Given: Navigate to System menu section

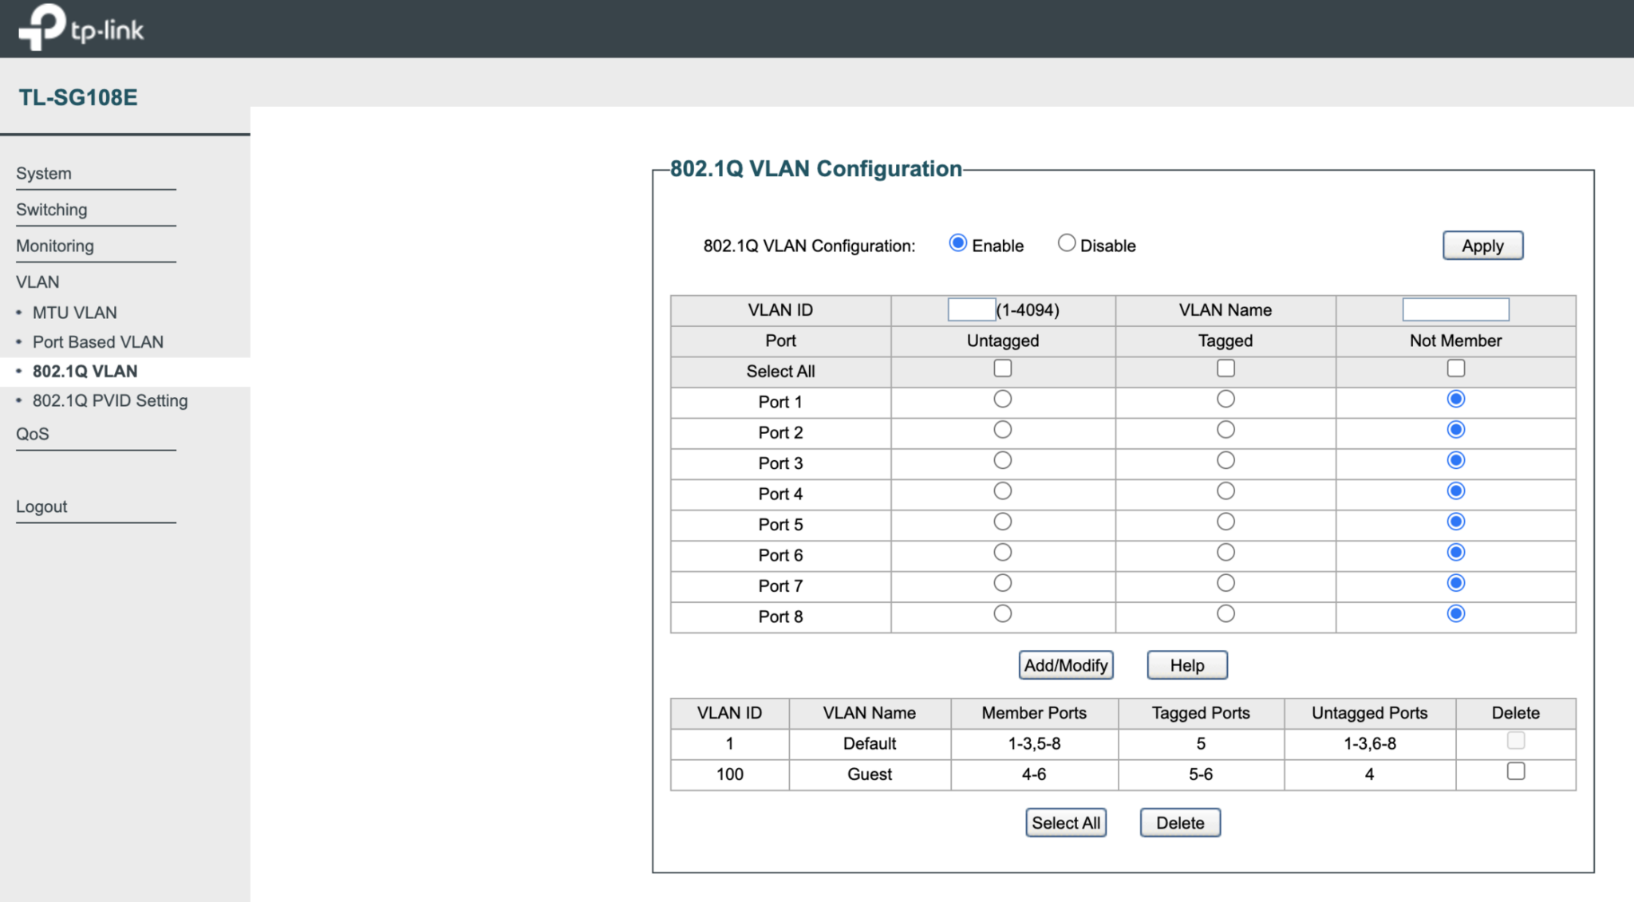Looking at the screenshot, I should [x=42, y=173].
